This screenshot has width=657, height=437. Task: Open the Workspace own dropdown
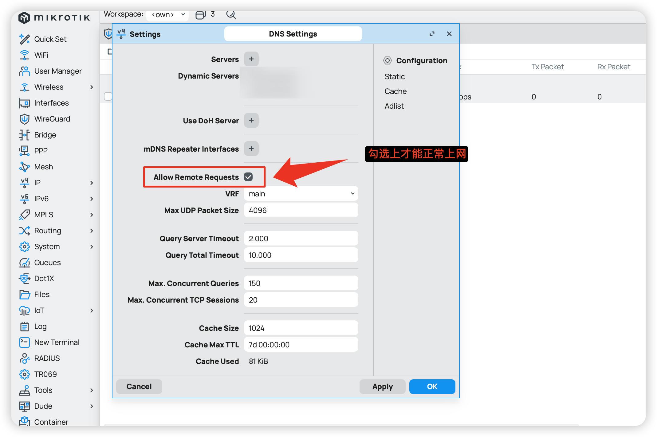tap(168, 14)
